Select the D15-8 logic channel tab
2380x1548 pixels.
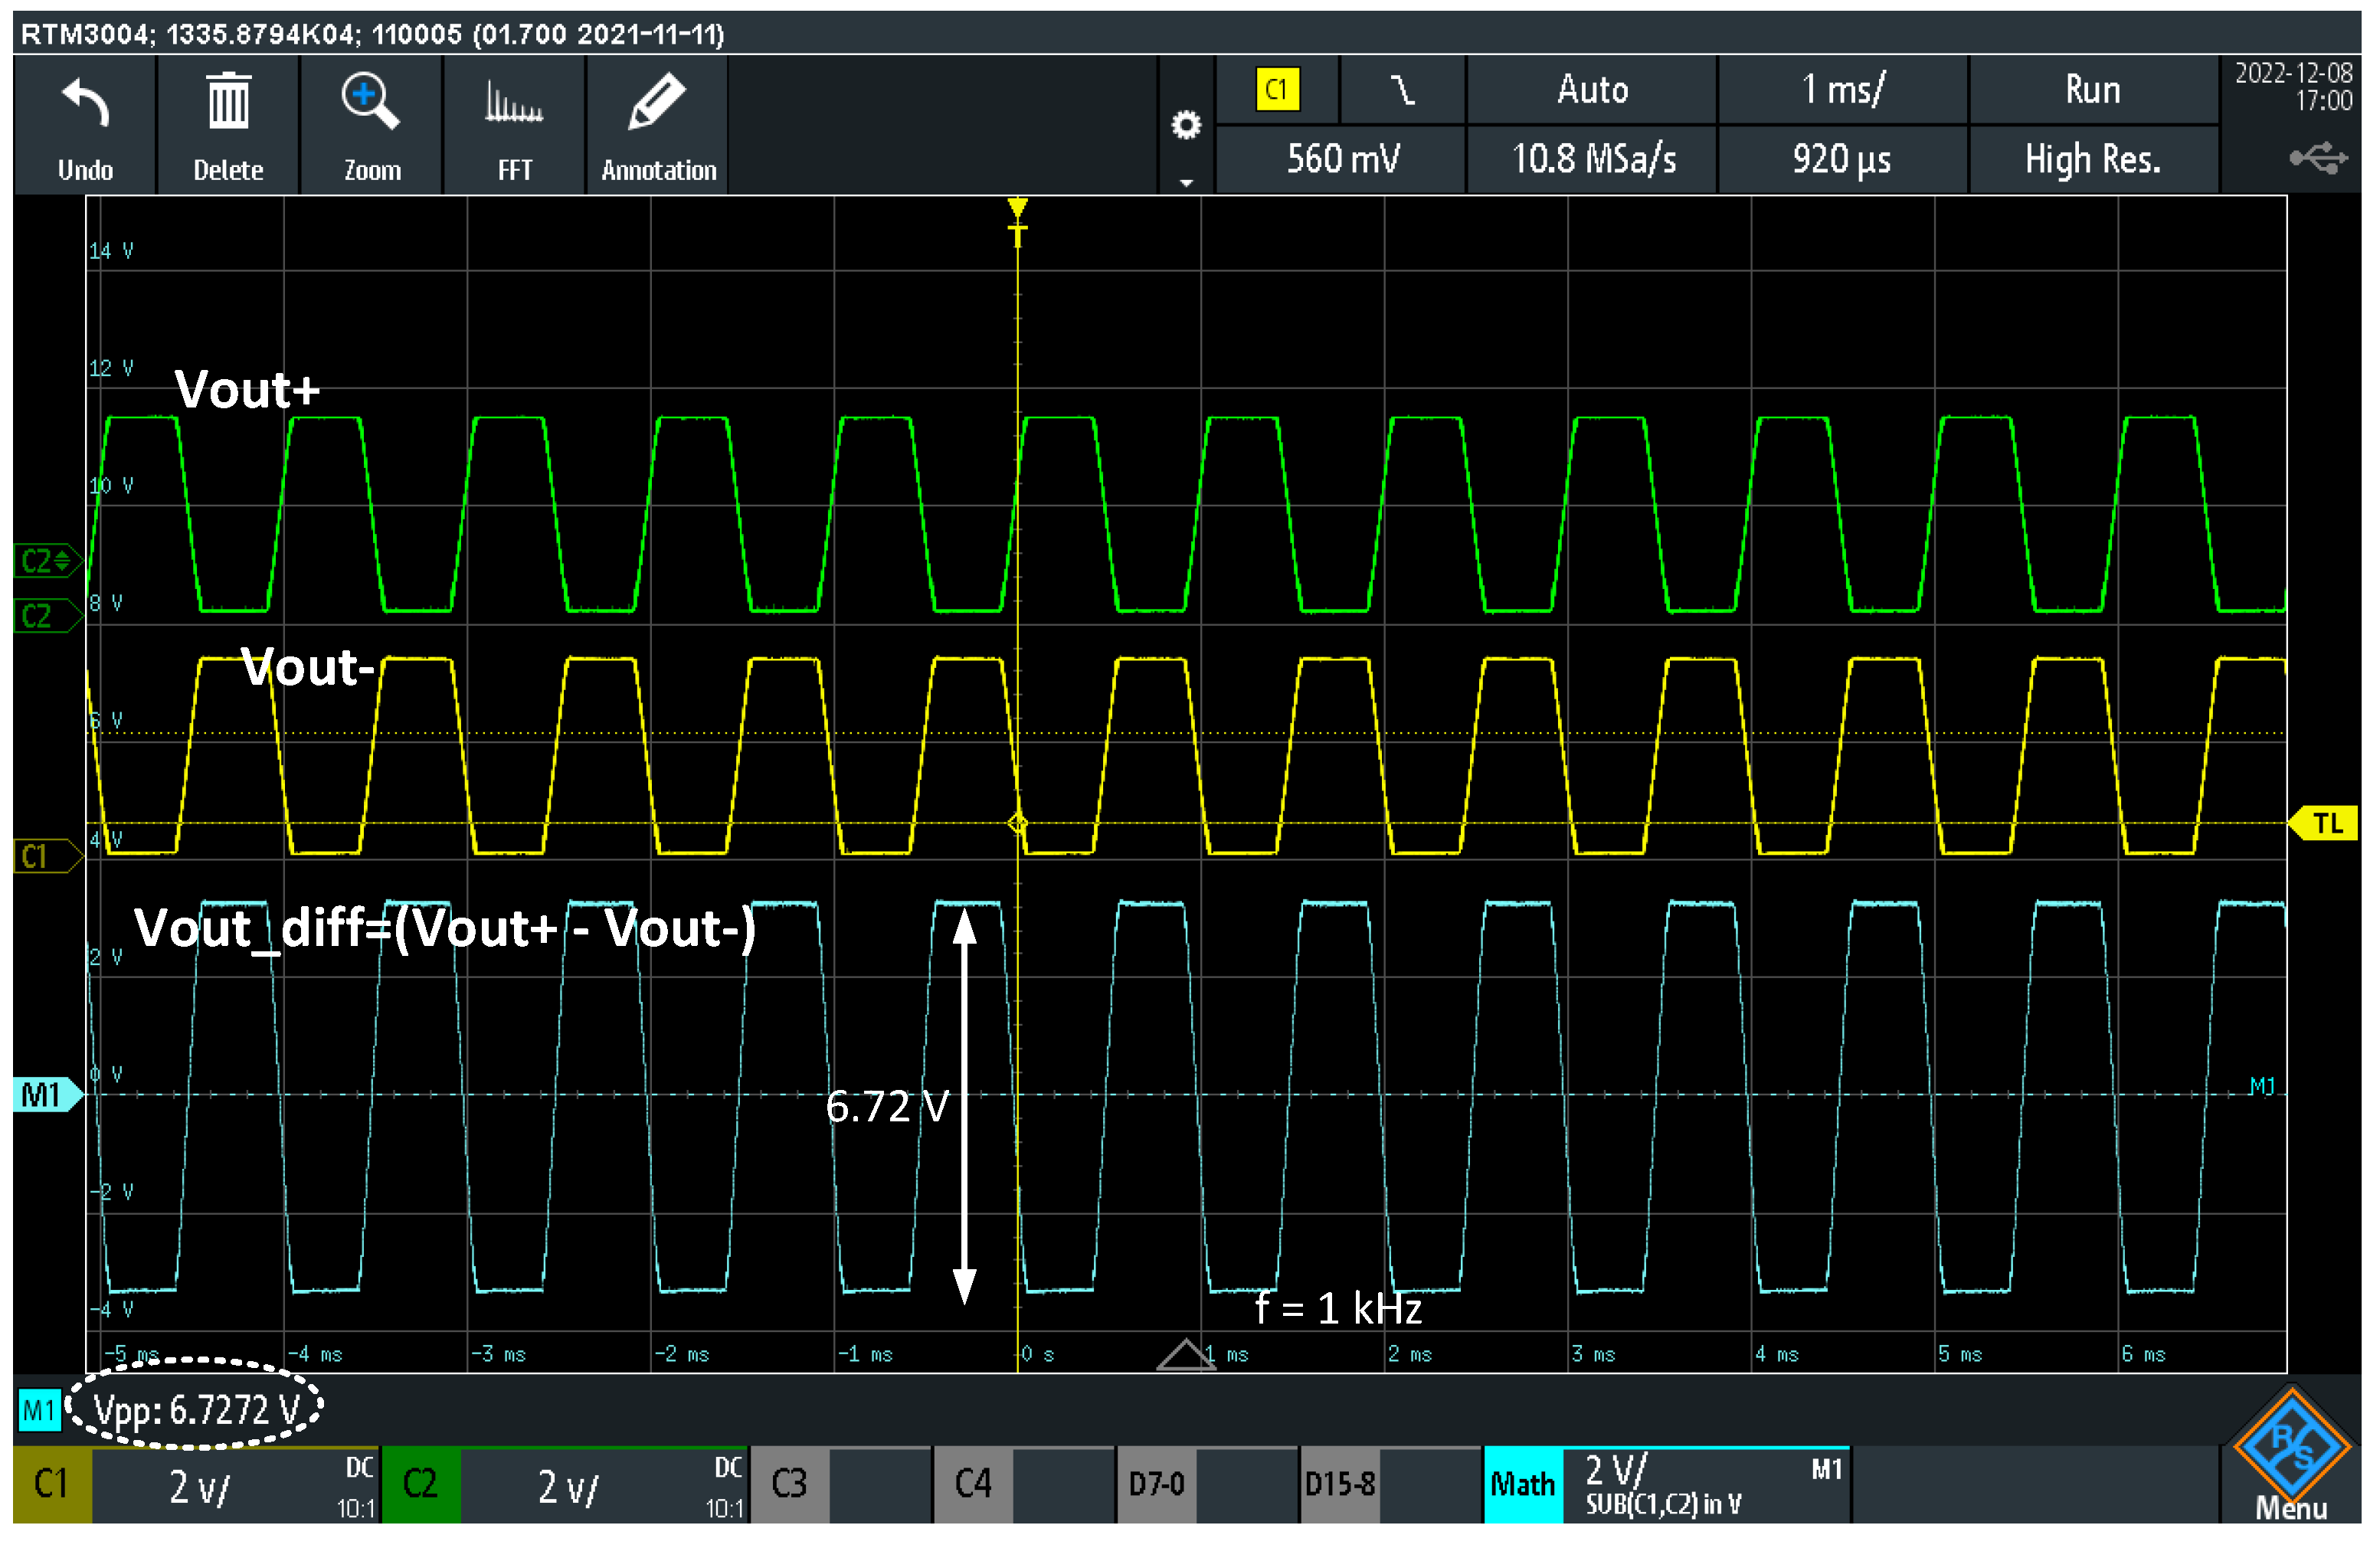point(1340,1484)
